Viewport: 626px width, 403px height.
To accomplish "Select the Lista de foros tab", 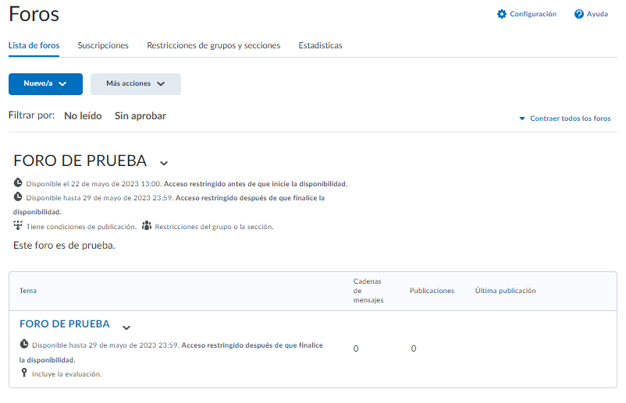I will tap(34, 45).
